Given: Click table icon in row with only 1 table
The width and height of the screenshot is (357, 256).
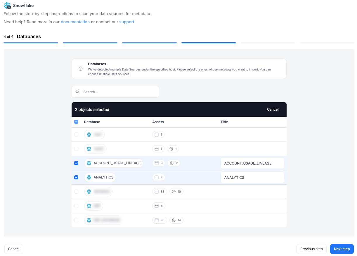Looking at the screenshot, I should point(157,135).
